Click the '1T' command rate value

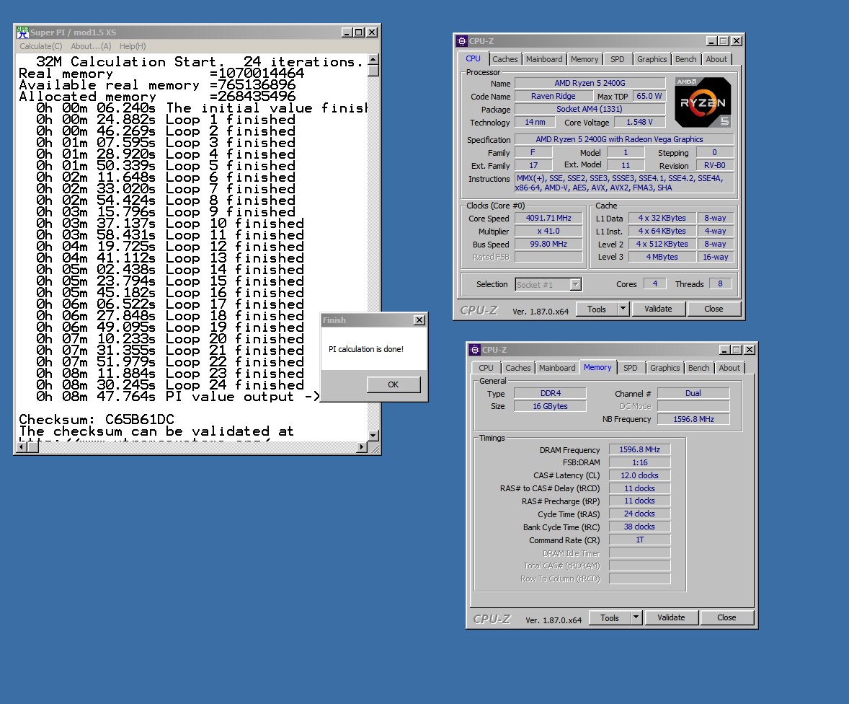tap(639, 540)
